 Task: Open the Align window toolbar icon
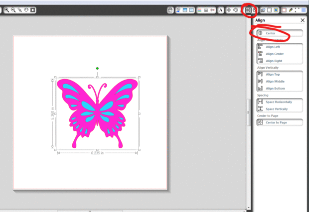pos(248,10)
